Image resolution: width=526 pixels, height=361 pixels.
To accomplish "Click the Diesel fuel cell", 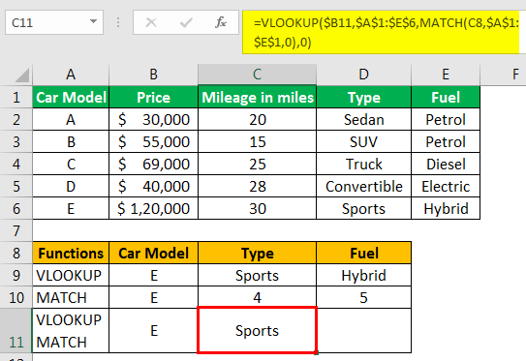I will [x=446, y=164].
